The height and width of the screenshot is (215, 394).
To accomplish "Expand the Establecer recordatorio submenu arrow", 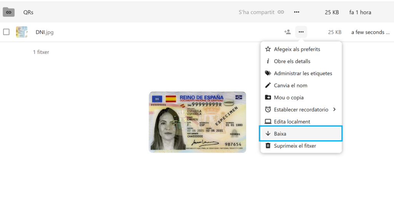I will 334,109.
